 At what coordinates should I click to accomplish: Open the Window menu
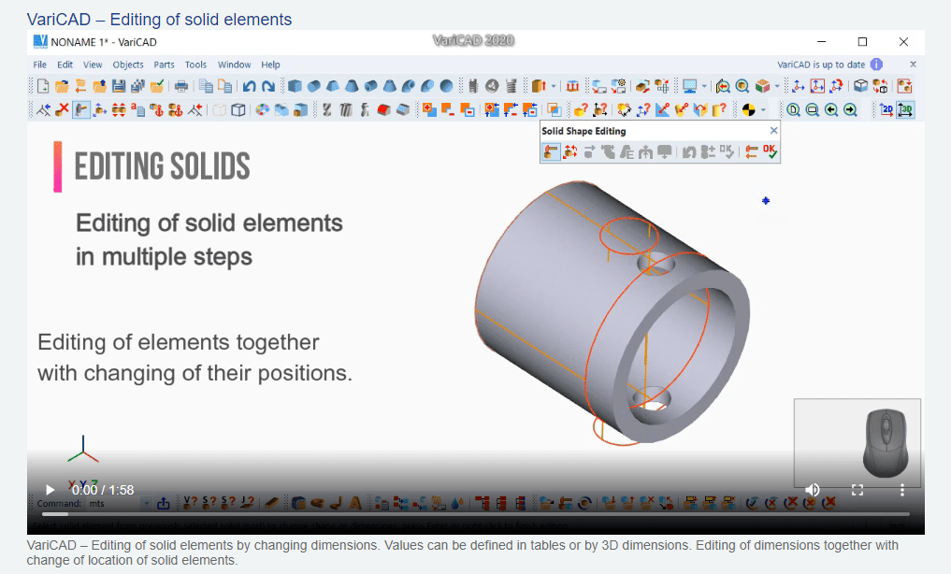(234, 65)
